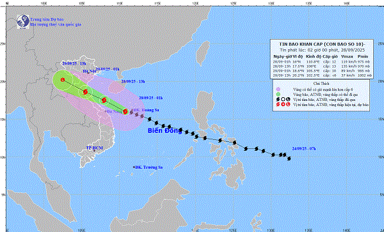Click the '29/09/25 - 01h' map label
This screenshot has height=232, width=384.
(108, 69)
